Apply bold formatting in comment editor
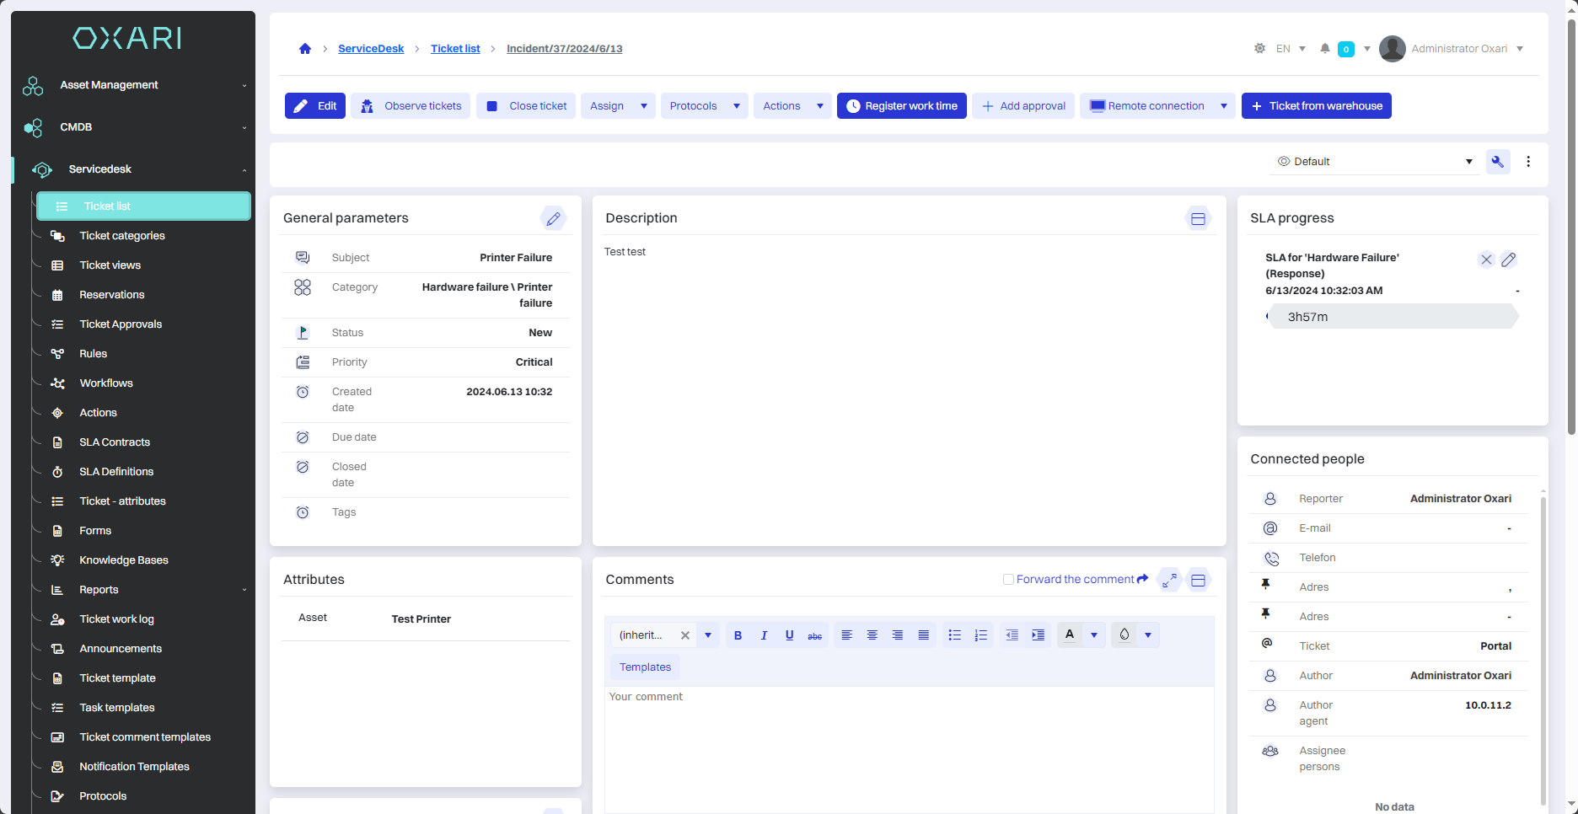This screenshot has width=1578, height=814. coord(738,635)
